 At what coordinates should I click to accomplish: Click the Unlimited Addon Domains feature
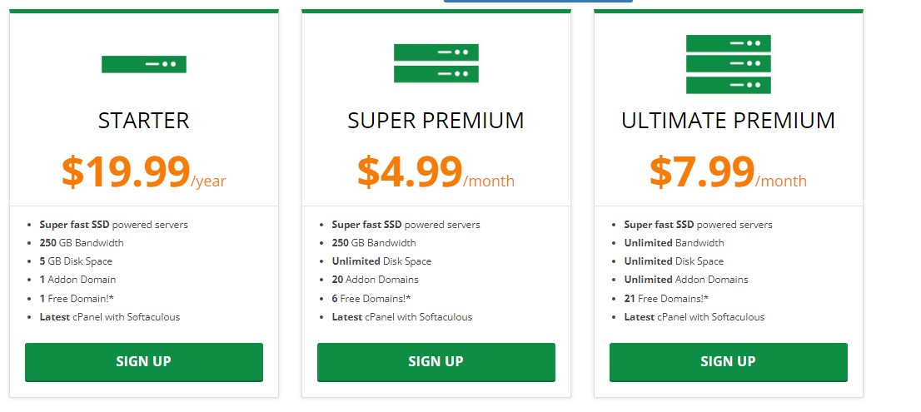point(686,280)
